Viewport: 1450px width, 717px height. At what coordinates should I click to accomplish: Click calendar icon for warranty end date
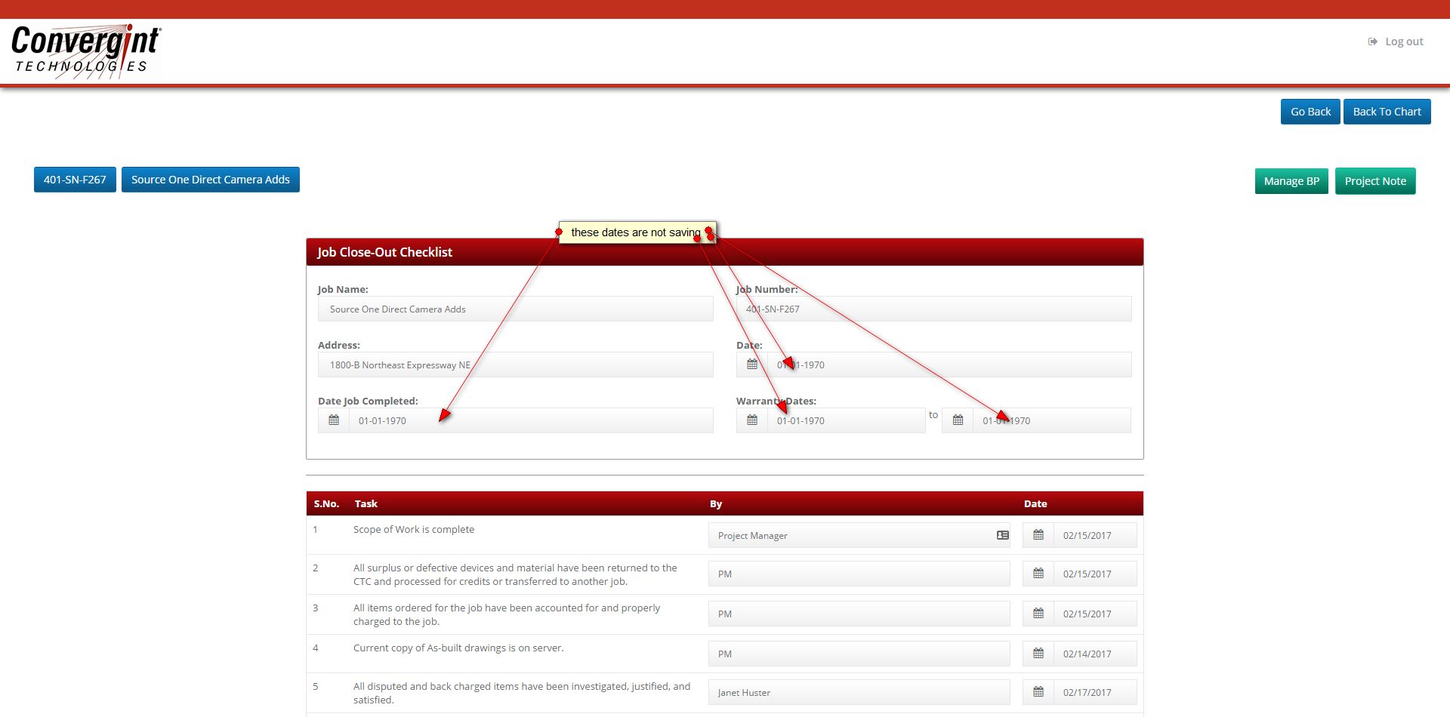(958, 420)
